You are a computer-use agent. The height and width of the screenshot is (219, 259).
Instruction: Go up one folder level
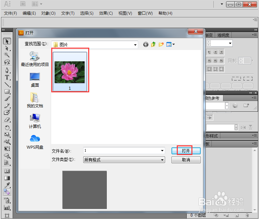(x=153, y=44)
